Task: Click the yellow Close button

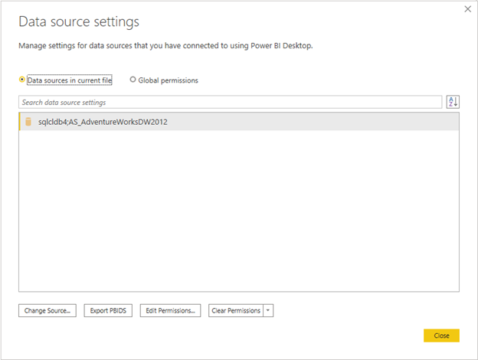Action: click(x=441, y=335)
